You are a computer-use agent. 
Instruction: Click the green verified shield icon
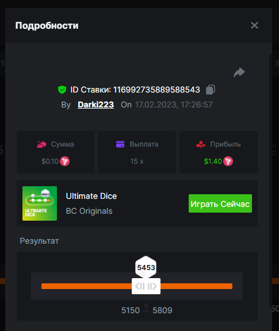(62, 90)
